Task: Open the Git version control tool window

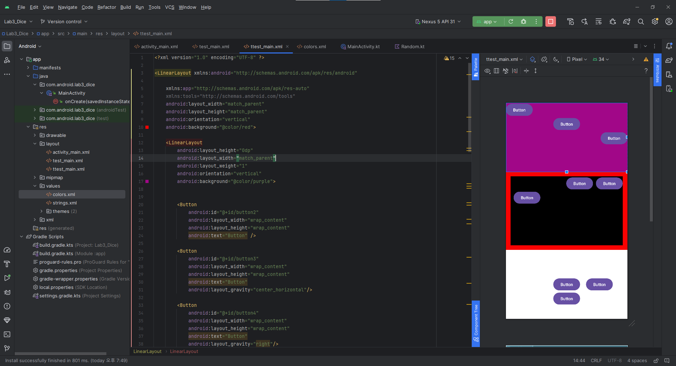Action: point(7,348)
